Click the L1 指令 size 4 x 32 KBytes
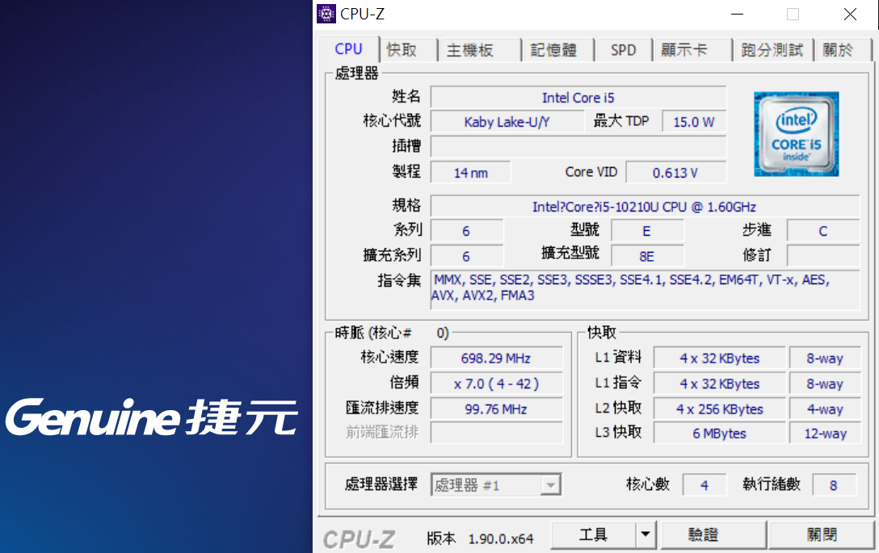This screenshot has height=553, width=879. click(x=720, y=383)
